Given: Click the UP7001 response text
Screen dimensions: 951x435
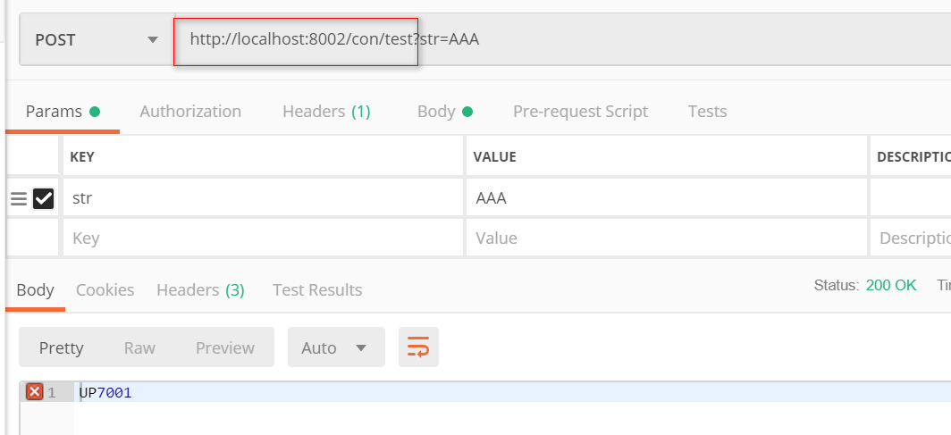Looking at the screenshot, I should point(105,393).
